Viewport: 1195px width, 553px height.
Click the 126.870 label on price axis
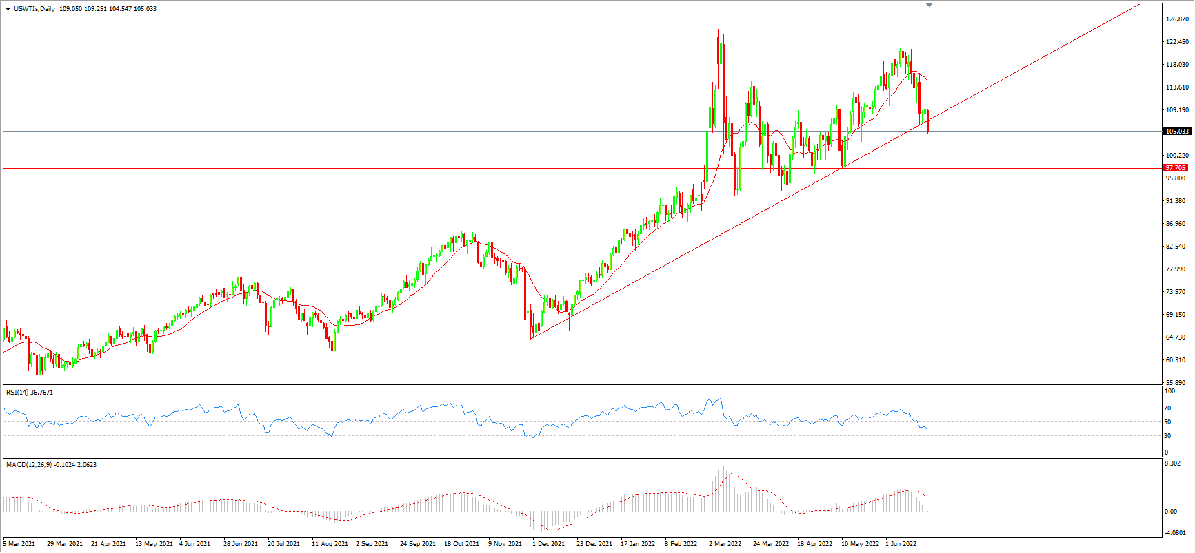[1177, 19]
